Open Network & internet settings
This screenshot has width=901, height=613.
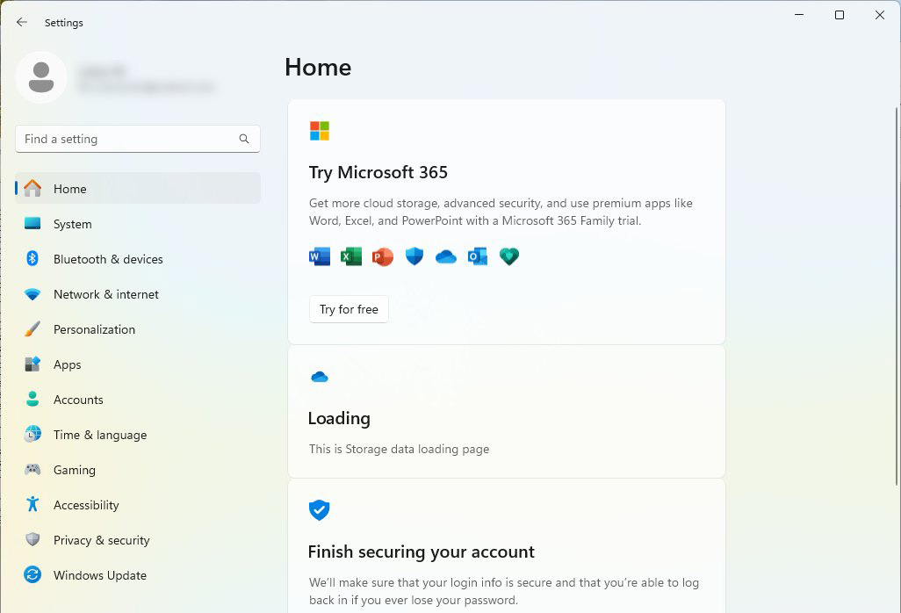[x=138, y=294]
